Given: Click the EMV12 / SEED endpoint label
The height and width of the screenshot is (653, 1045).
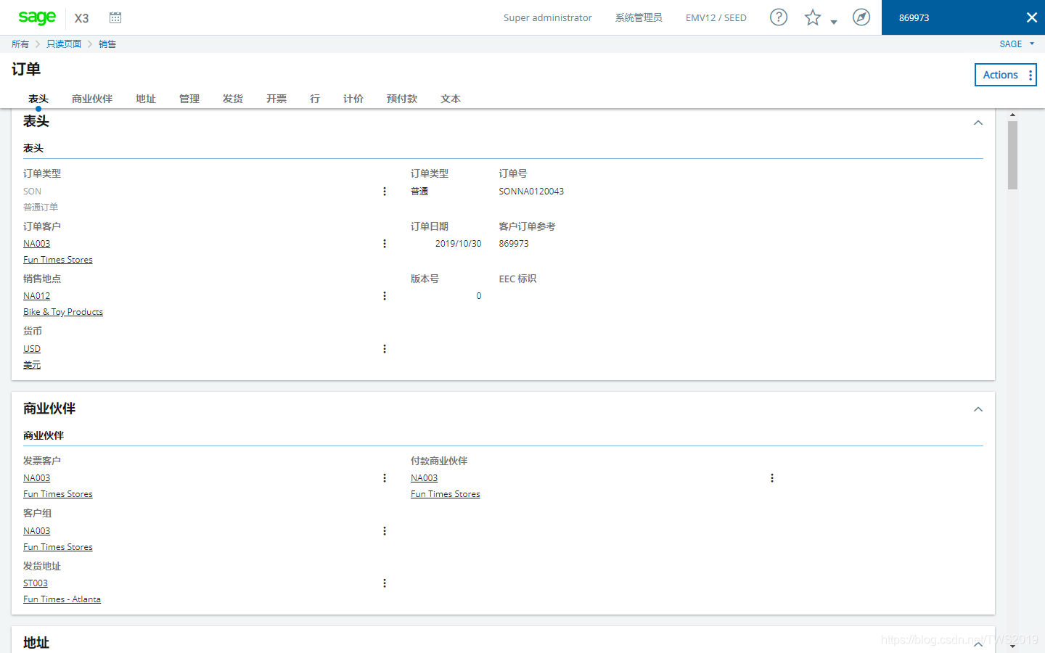Looking at the screenshot, I should tap(716, 17).
